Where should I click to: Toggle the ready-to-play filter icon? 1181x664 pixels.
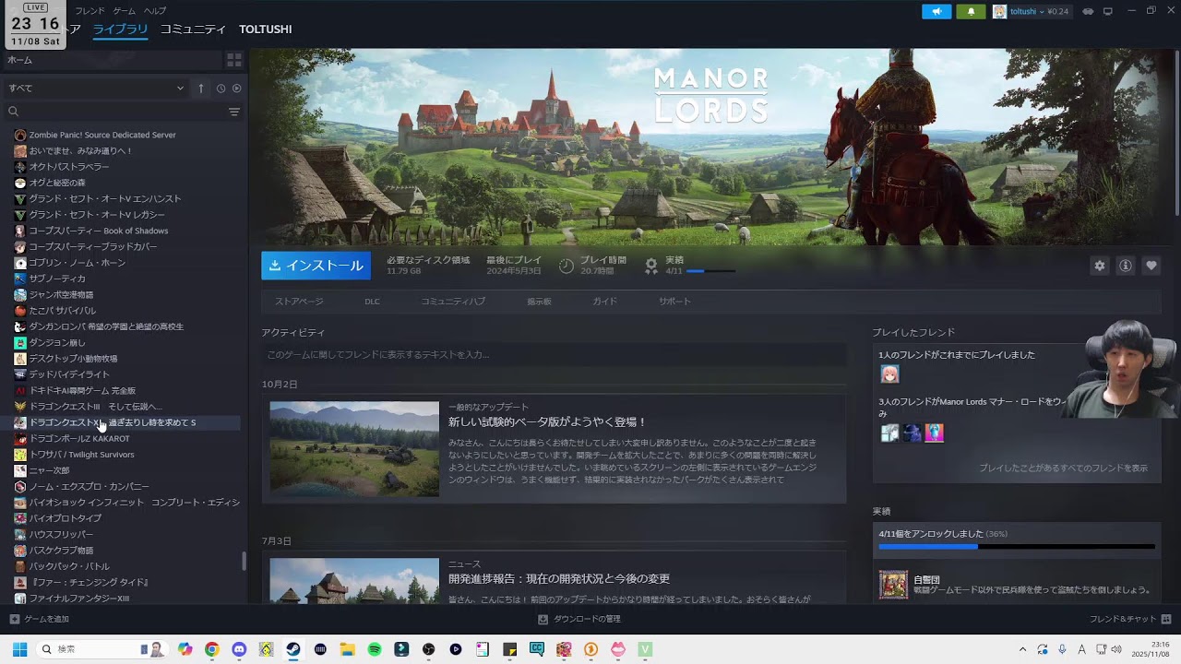pos(237,89)
